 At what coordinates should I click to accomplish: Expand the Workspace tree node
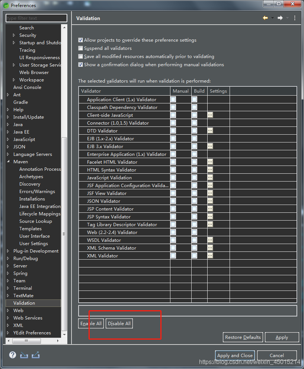pos(14,80)
